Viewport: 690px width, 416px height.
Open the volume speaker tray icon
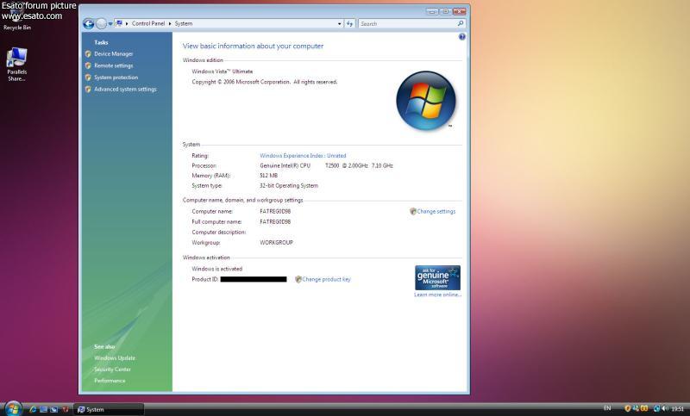(664, 408)
